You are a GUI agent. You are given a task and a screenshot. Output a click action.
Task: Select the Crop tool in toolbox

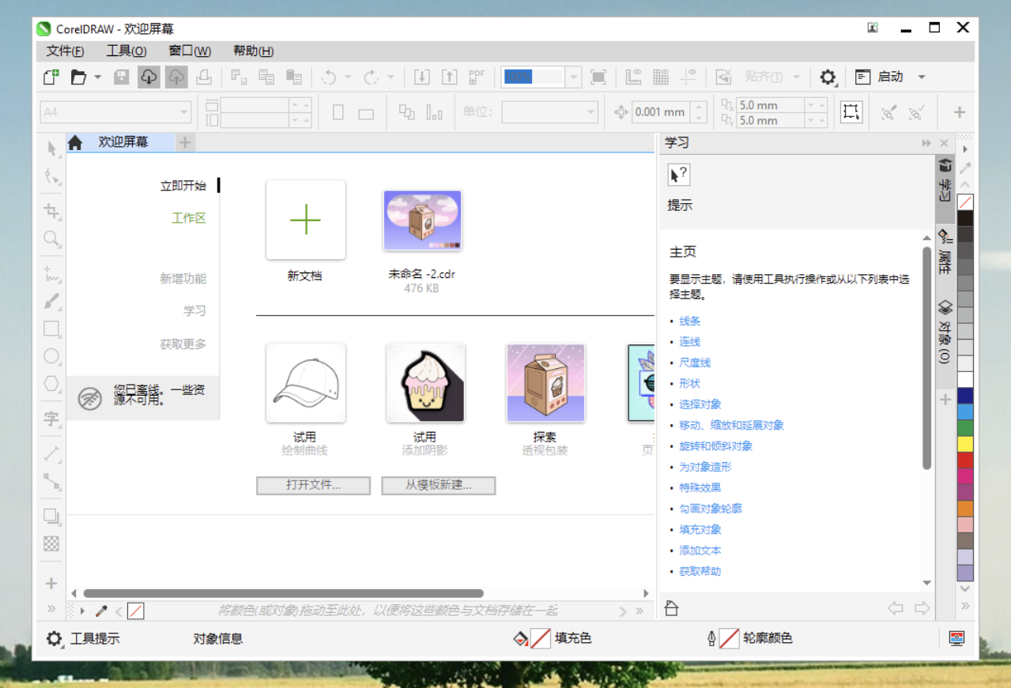(x=52, y=211)
